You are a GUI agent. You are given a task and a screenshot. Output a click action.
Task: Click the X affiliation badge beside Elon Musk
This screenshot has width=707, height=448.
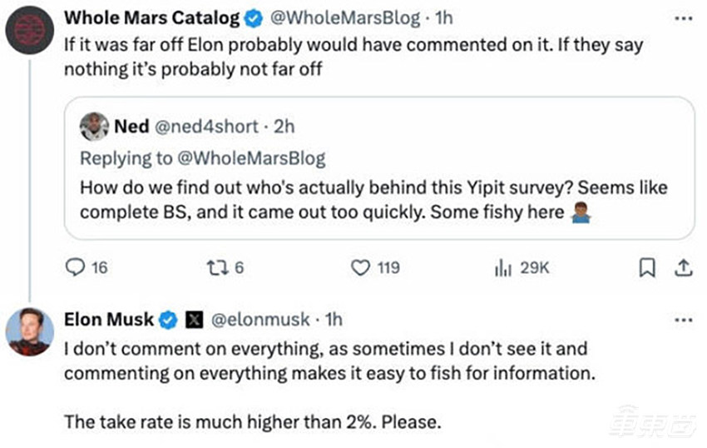click(x=194, y=319)
